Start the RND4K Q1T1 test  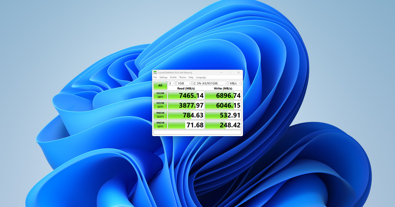160,125
